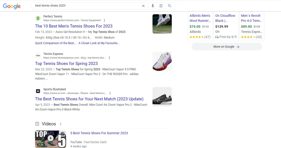Click the Perfect Tennis site favicon
This screenshot has width=281, height=148.
coord(38,18)
